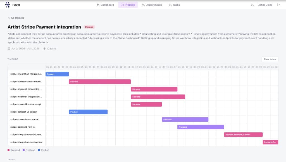286x162 pixels.
Task: Click the plus icon next to 10 tasks
Action: 44,49
